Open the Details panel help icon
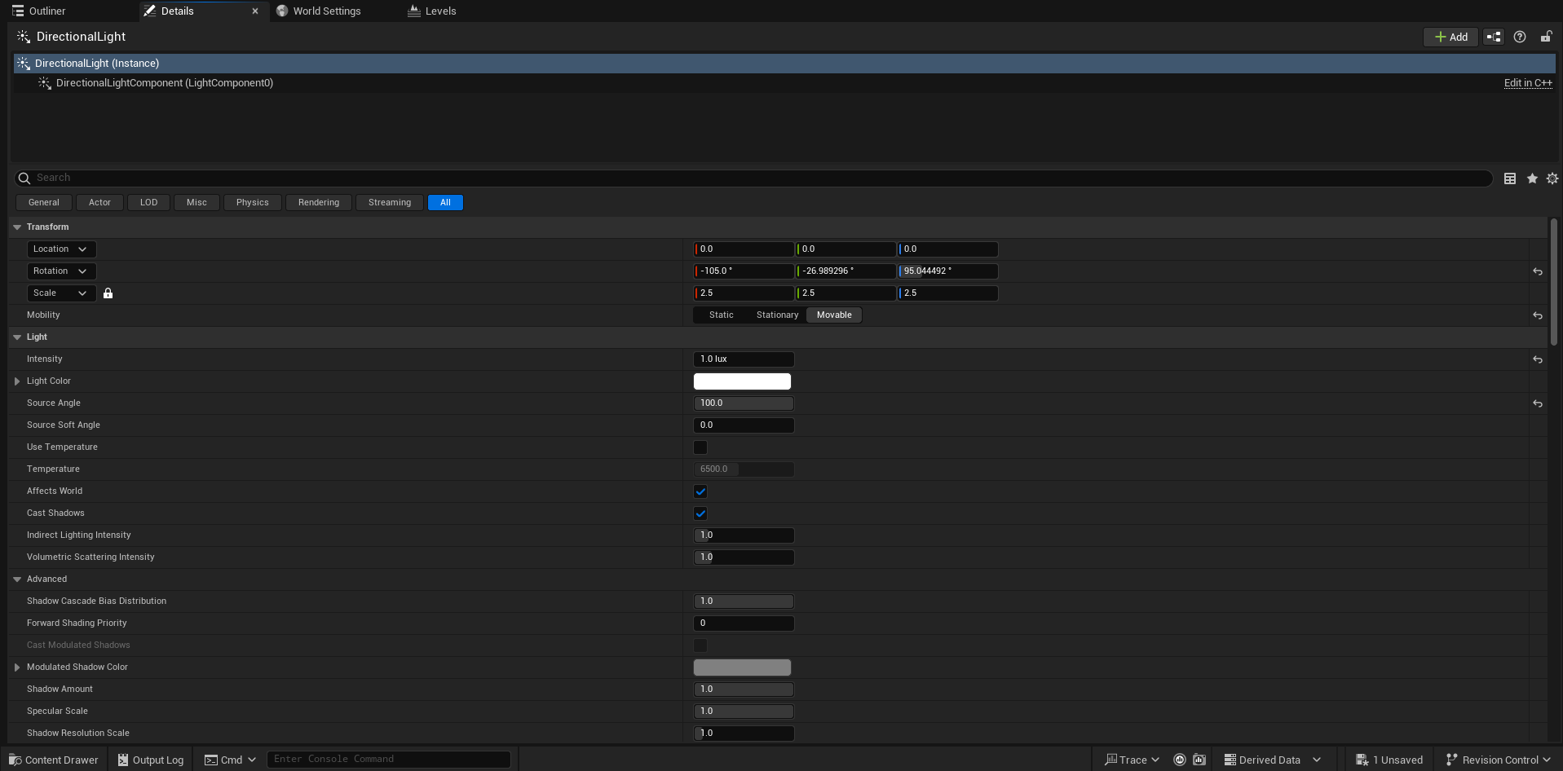The width and height of the screenshot is (1563, 771). click(x=1520, y=37)
